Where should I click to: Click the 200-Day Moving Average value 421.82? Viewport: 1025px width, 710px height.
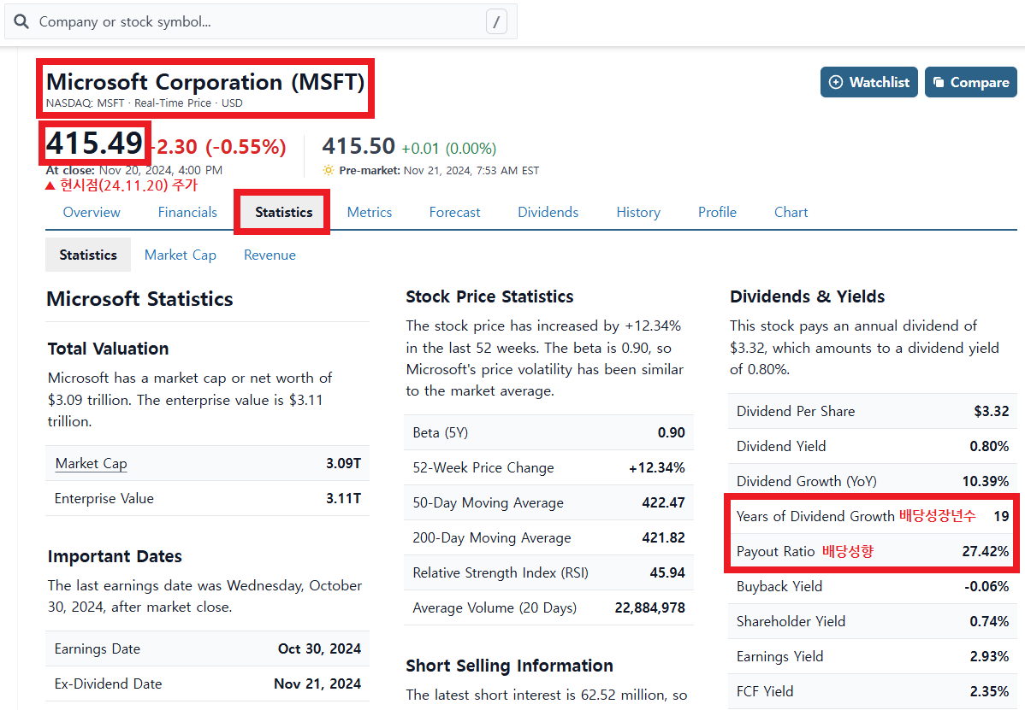coord(663,537)
